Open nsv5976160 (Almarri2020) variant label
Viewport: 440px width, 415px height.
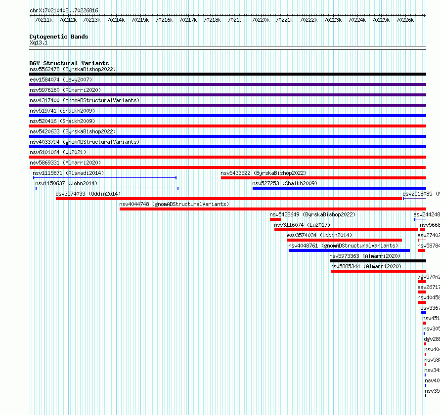click(x=65, y=90)
